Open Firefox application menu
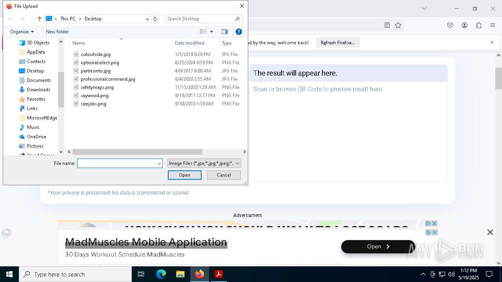Screen dimensions: 502x282 click(x=493, y=25)
